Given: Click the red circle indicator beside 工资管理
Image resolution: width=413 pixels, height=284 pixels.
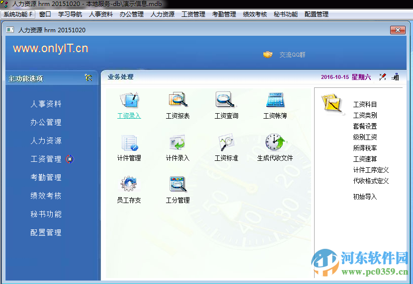Looking at the screenshot, I should (x=70, y=159).
